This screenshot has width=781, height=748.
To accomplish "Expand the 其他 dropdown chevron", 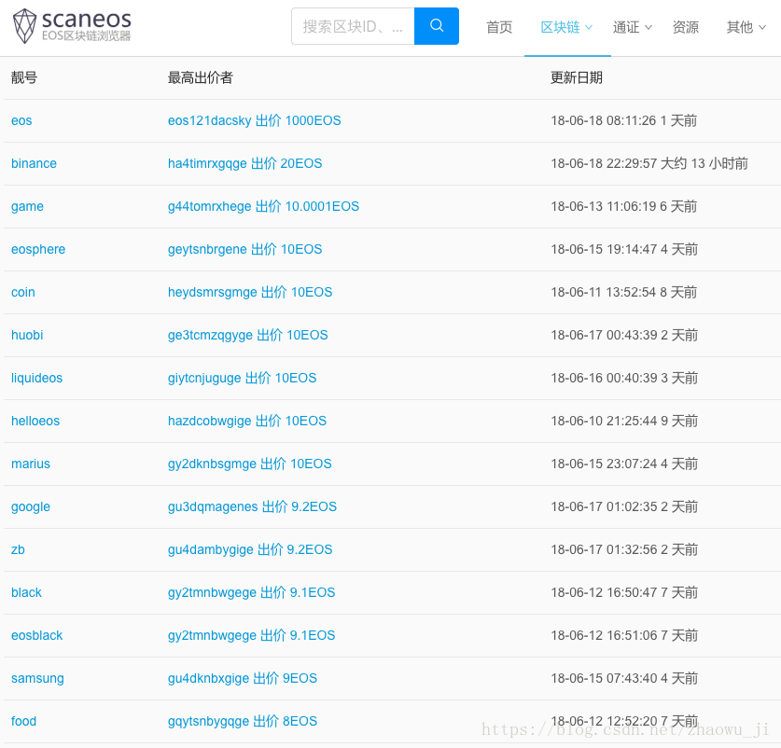I will point(762,27).
